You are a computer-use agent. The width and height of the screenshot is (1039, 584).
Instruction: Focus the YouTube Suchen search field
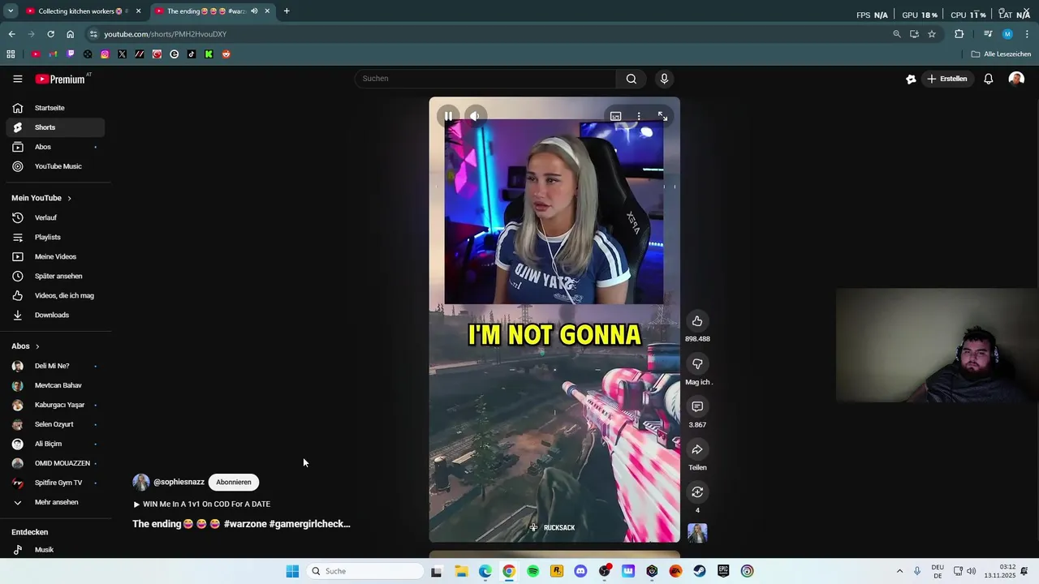(x=485, y=79)
